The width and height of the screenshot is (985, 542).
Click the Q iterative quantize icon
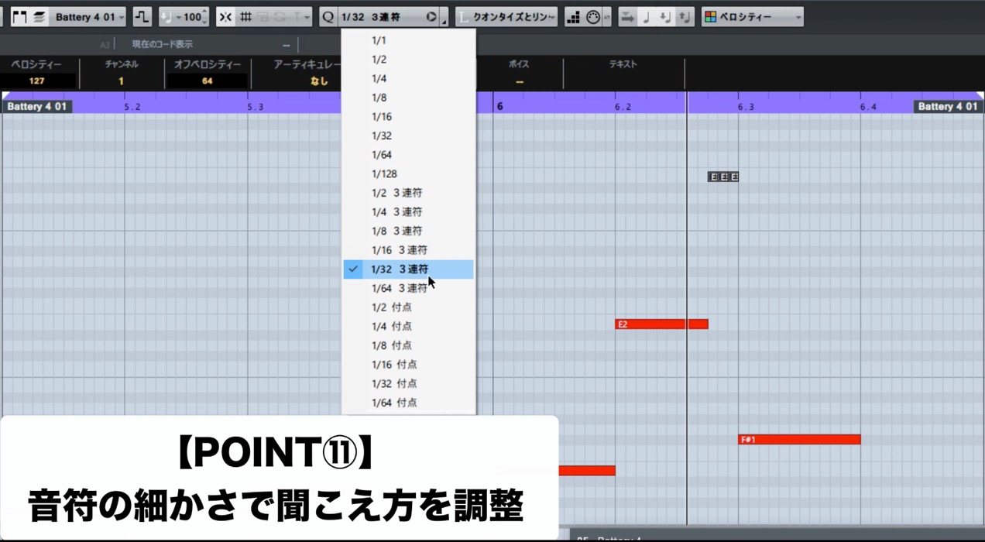point(328,16)
